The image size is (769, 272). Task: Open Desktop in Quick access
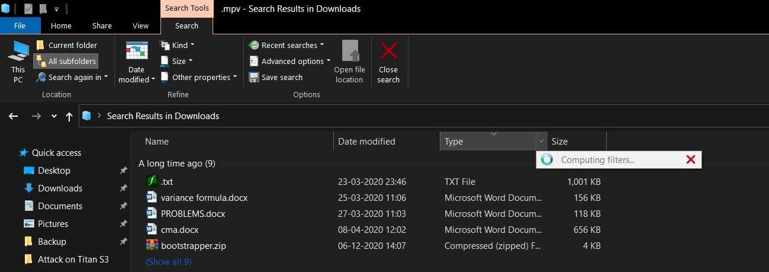(x=54, y=171)
